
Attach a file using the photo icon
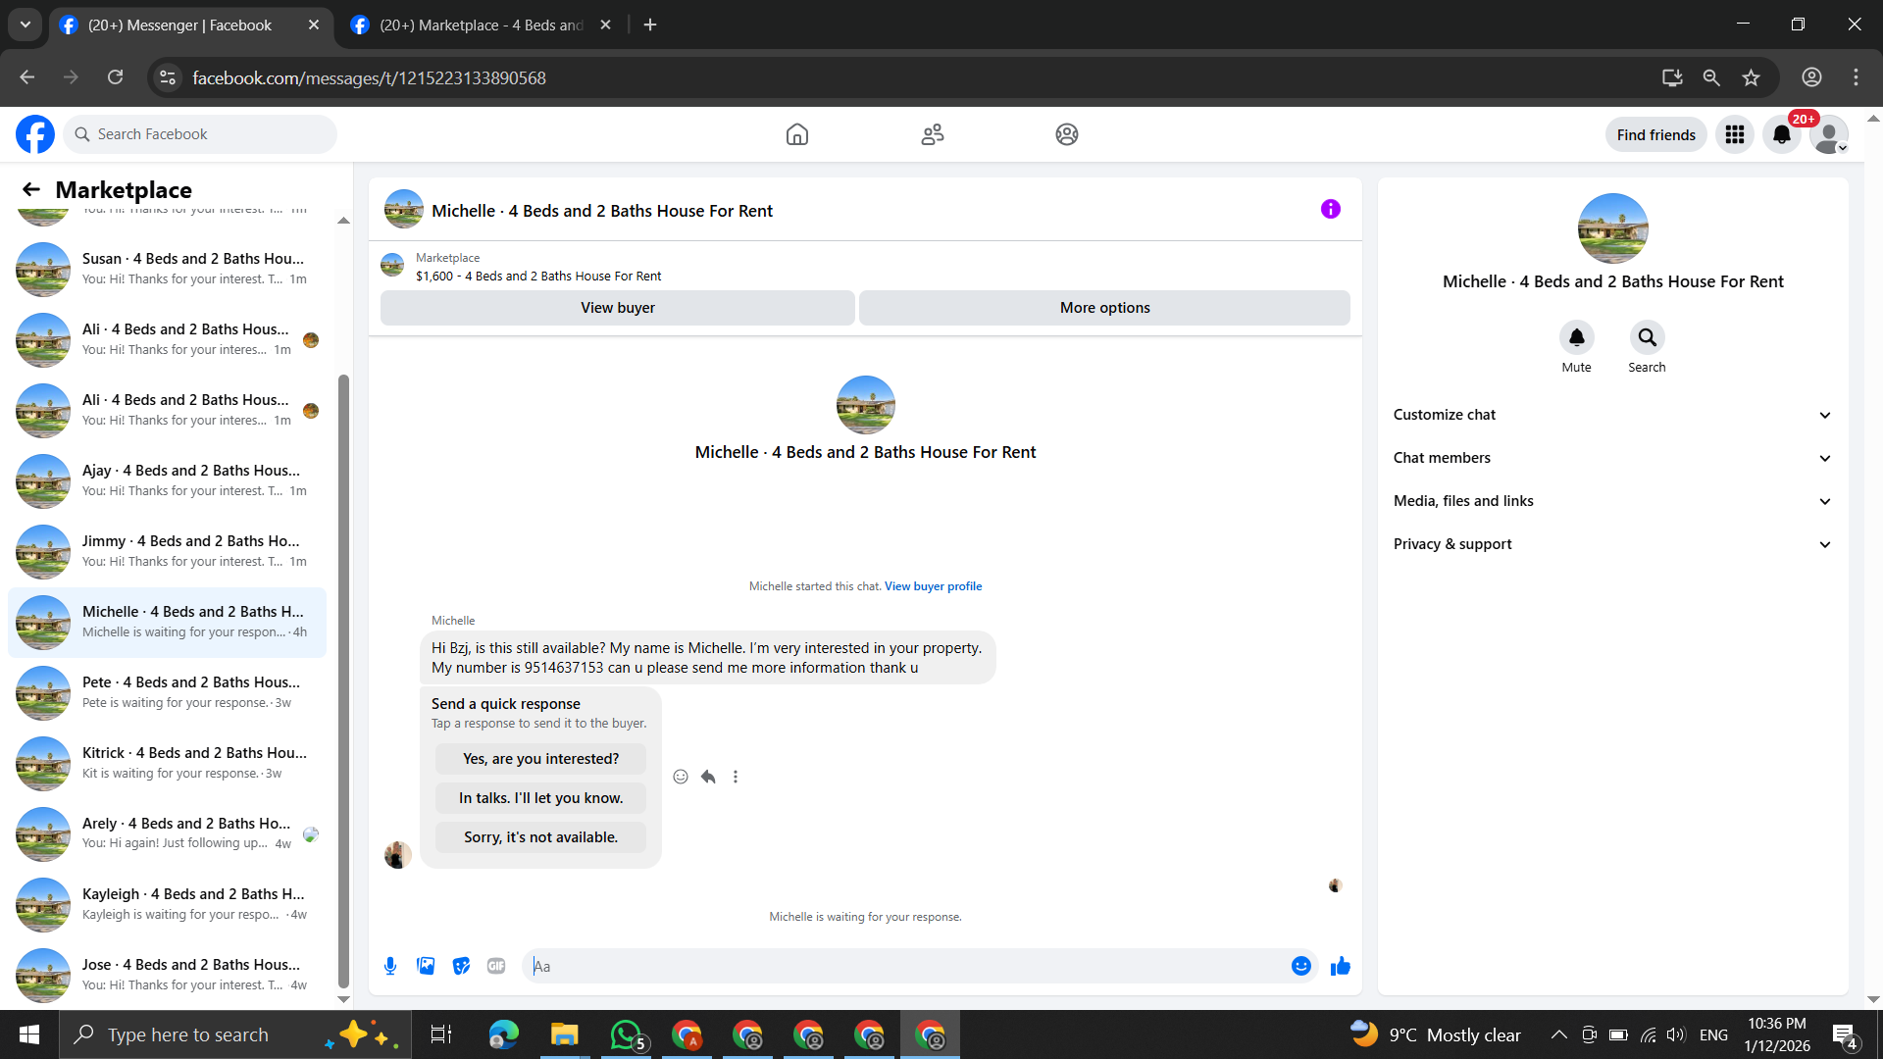click(x=426, y=966)
